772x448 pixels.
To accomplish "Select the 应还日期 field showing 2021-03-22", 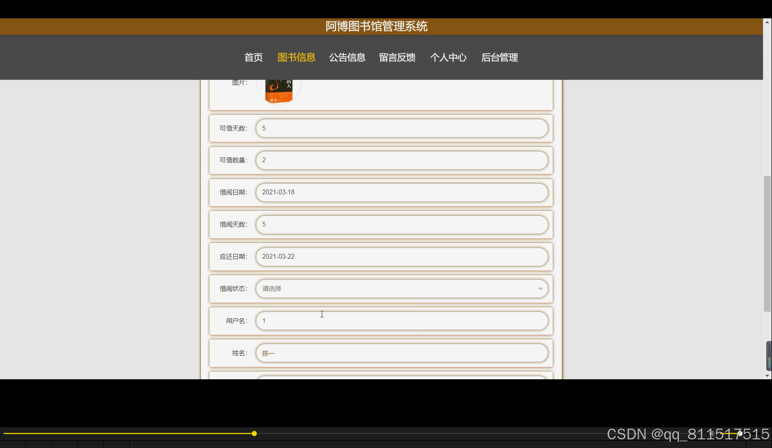I will [x=402, y=257].
